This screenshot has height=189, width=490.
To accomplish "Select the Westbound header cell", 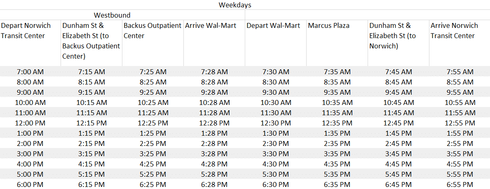I will [x=113, y=15].
